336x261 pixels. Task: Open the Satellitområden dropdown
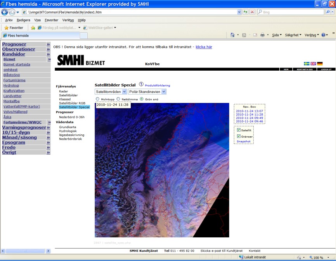(x=111, y=92)
